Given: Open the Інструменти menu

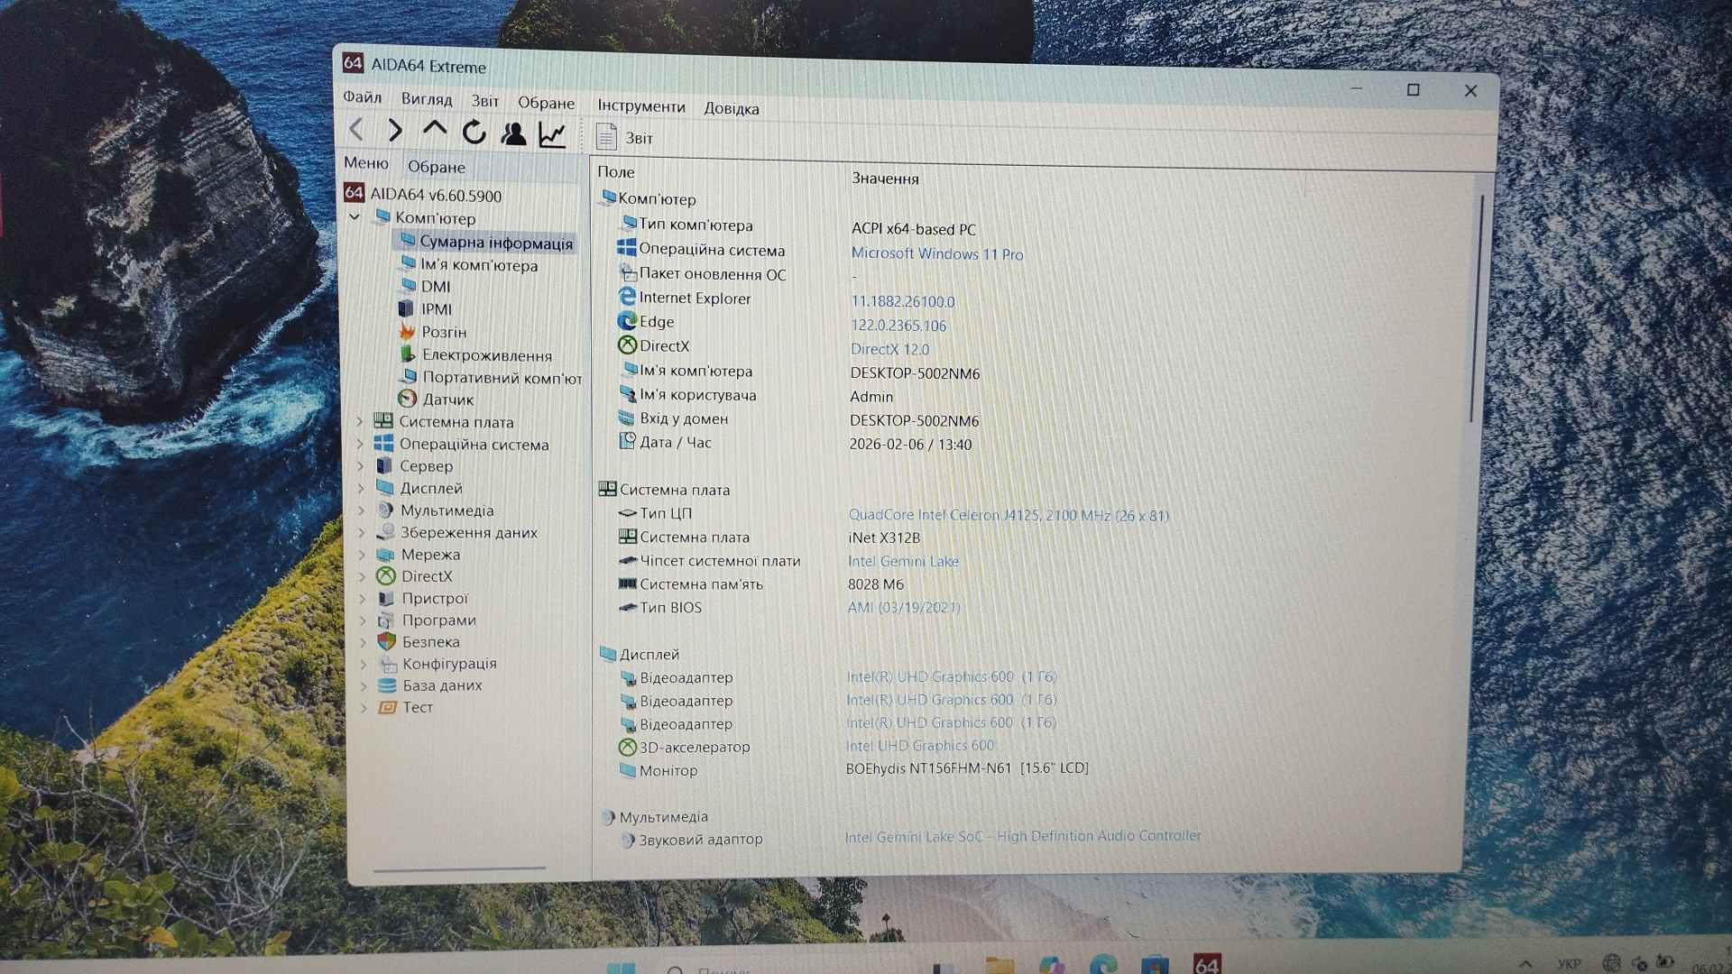Looking at the screenshot, I should click(x=640, y=106).
